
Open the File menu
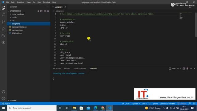(x=7, y=2)
